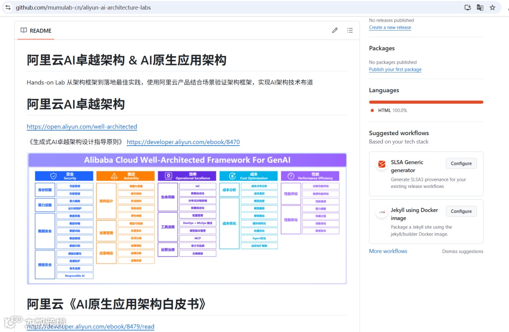Open the More workflows link

[x=388, y=251]
